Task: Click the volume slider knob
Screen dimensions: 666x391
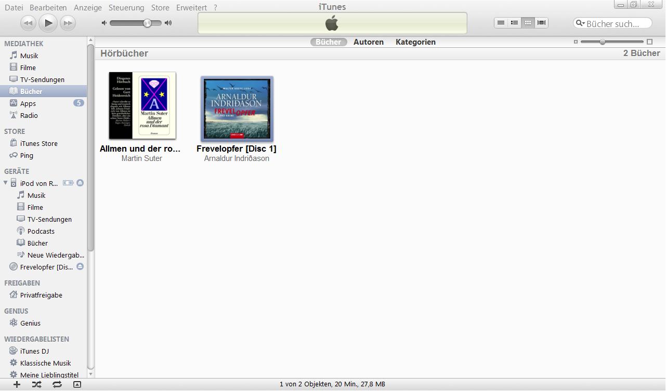Action: 148,23
